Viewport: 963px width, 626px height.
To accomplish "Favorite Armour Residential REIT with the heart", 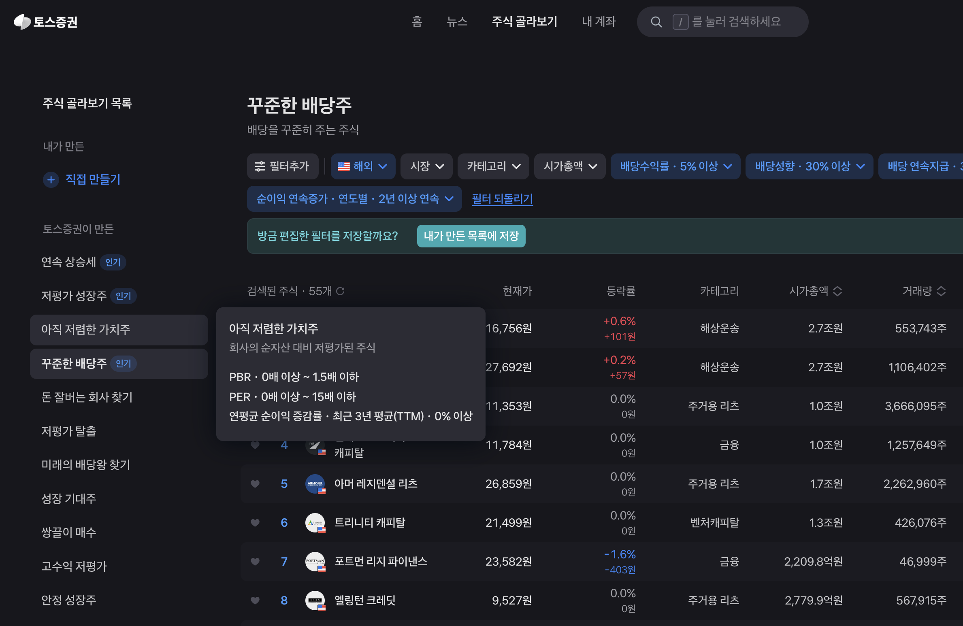I will pos(255,483).
